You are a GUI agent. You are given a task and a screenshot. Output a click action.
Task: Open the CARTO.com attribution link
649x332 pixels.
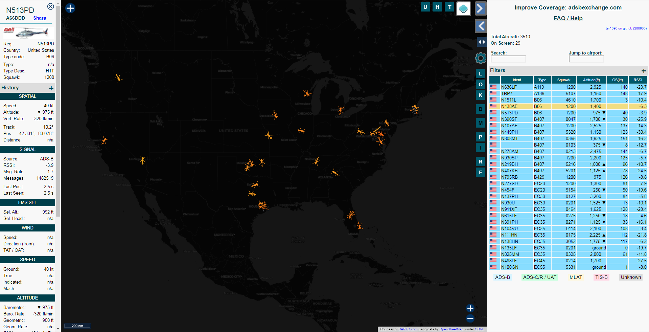[408, 329]
